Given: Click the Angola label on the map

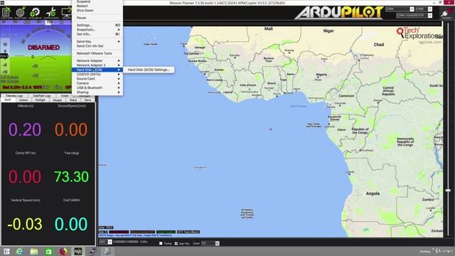Looking at the screenshot, I should 373,193.
